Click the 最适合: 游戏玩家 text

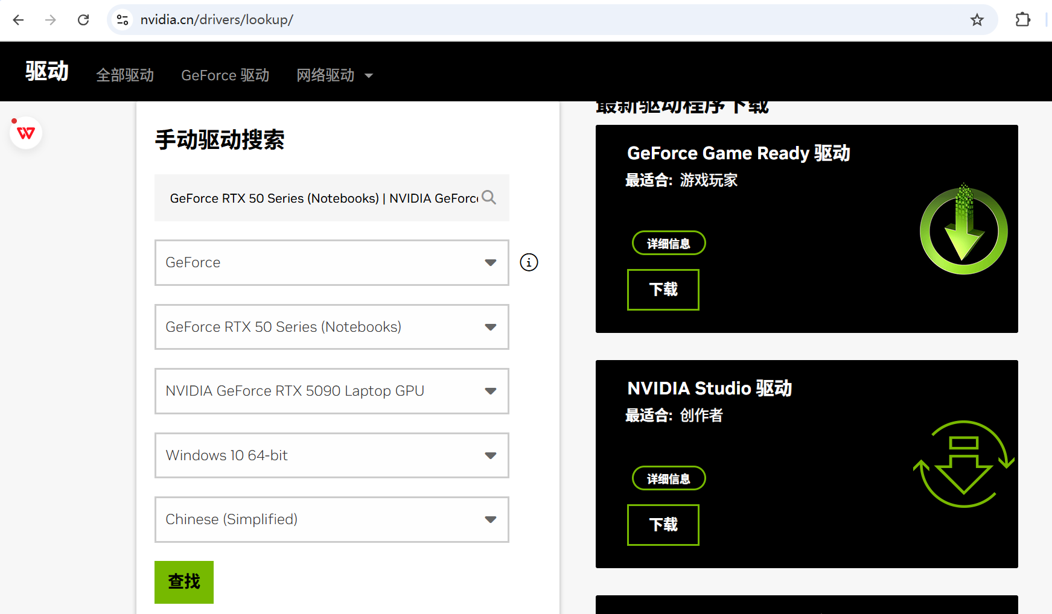[681, 180]
